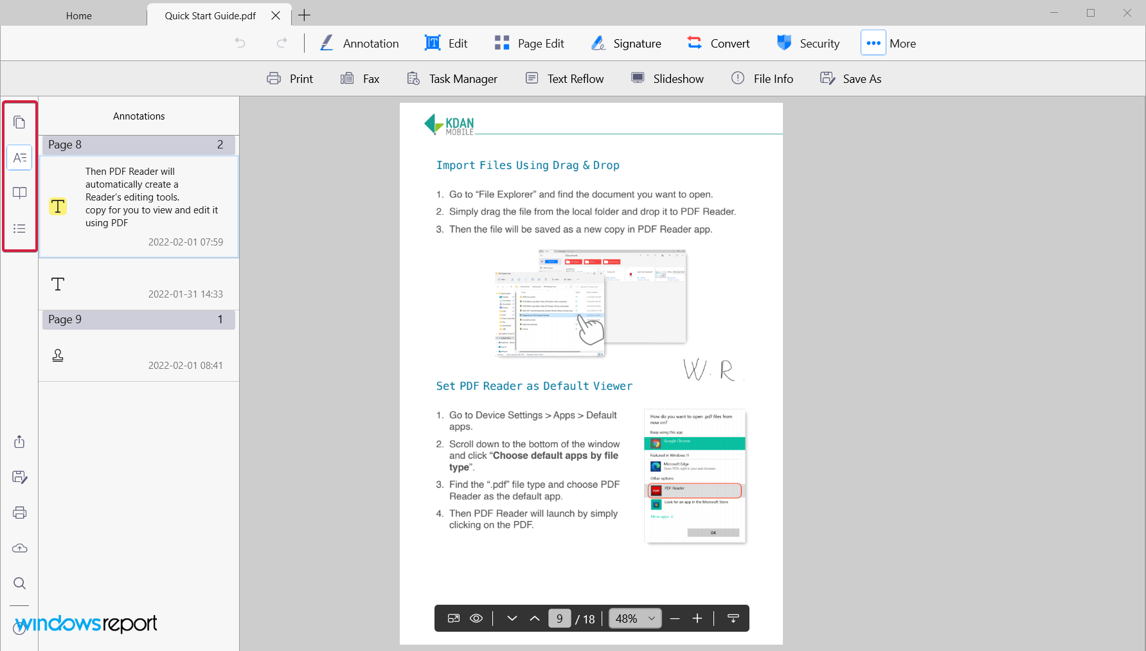The height and width of the screenshot is (651, 1146).
Task: Click the Set PDF Reader as Default Viewer heading
Action: (534, 386)
